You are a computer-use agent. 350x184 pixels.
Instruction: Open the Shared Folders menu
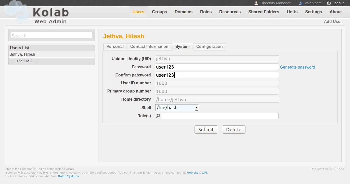(x=264, y=12)
